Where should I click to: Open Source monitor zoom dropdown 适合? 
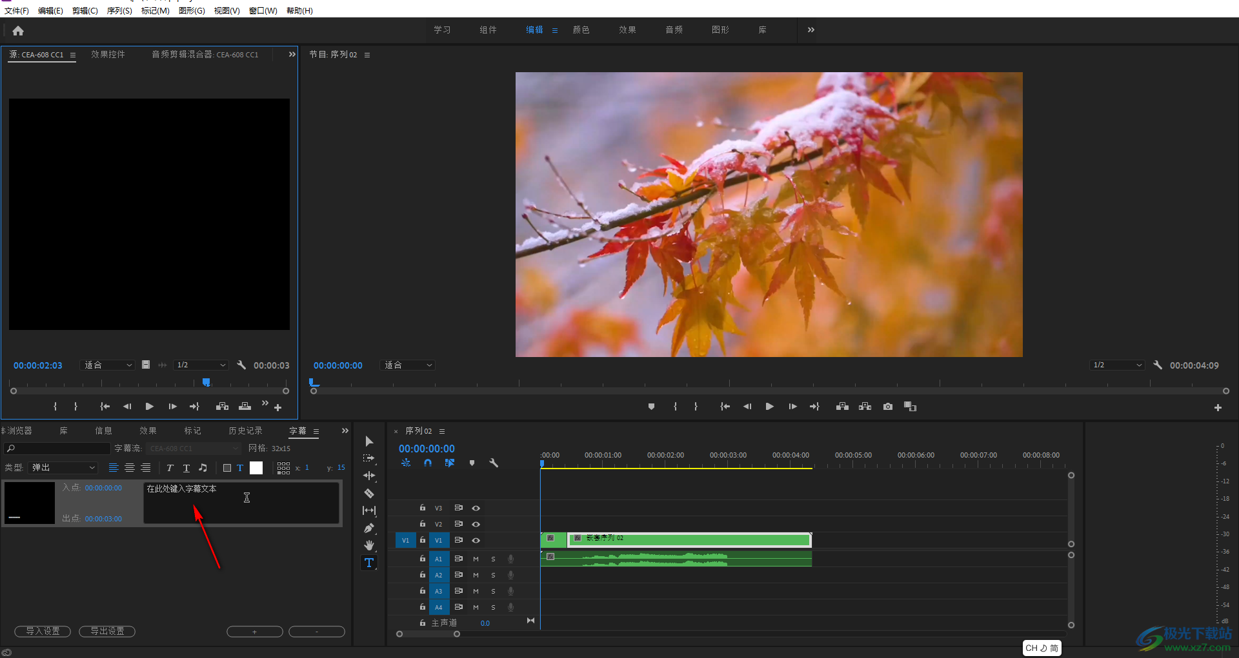coord(107,365)
